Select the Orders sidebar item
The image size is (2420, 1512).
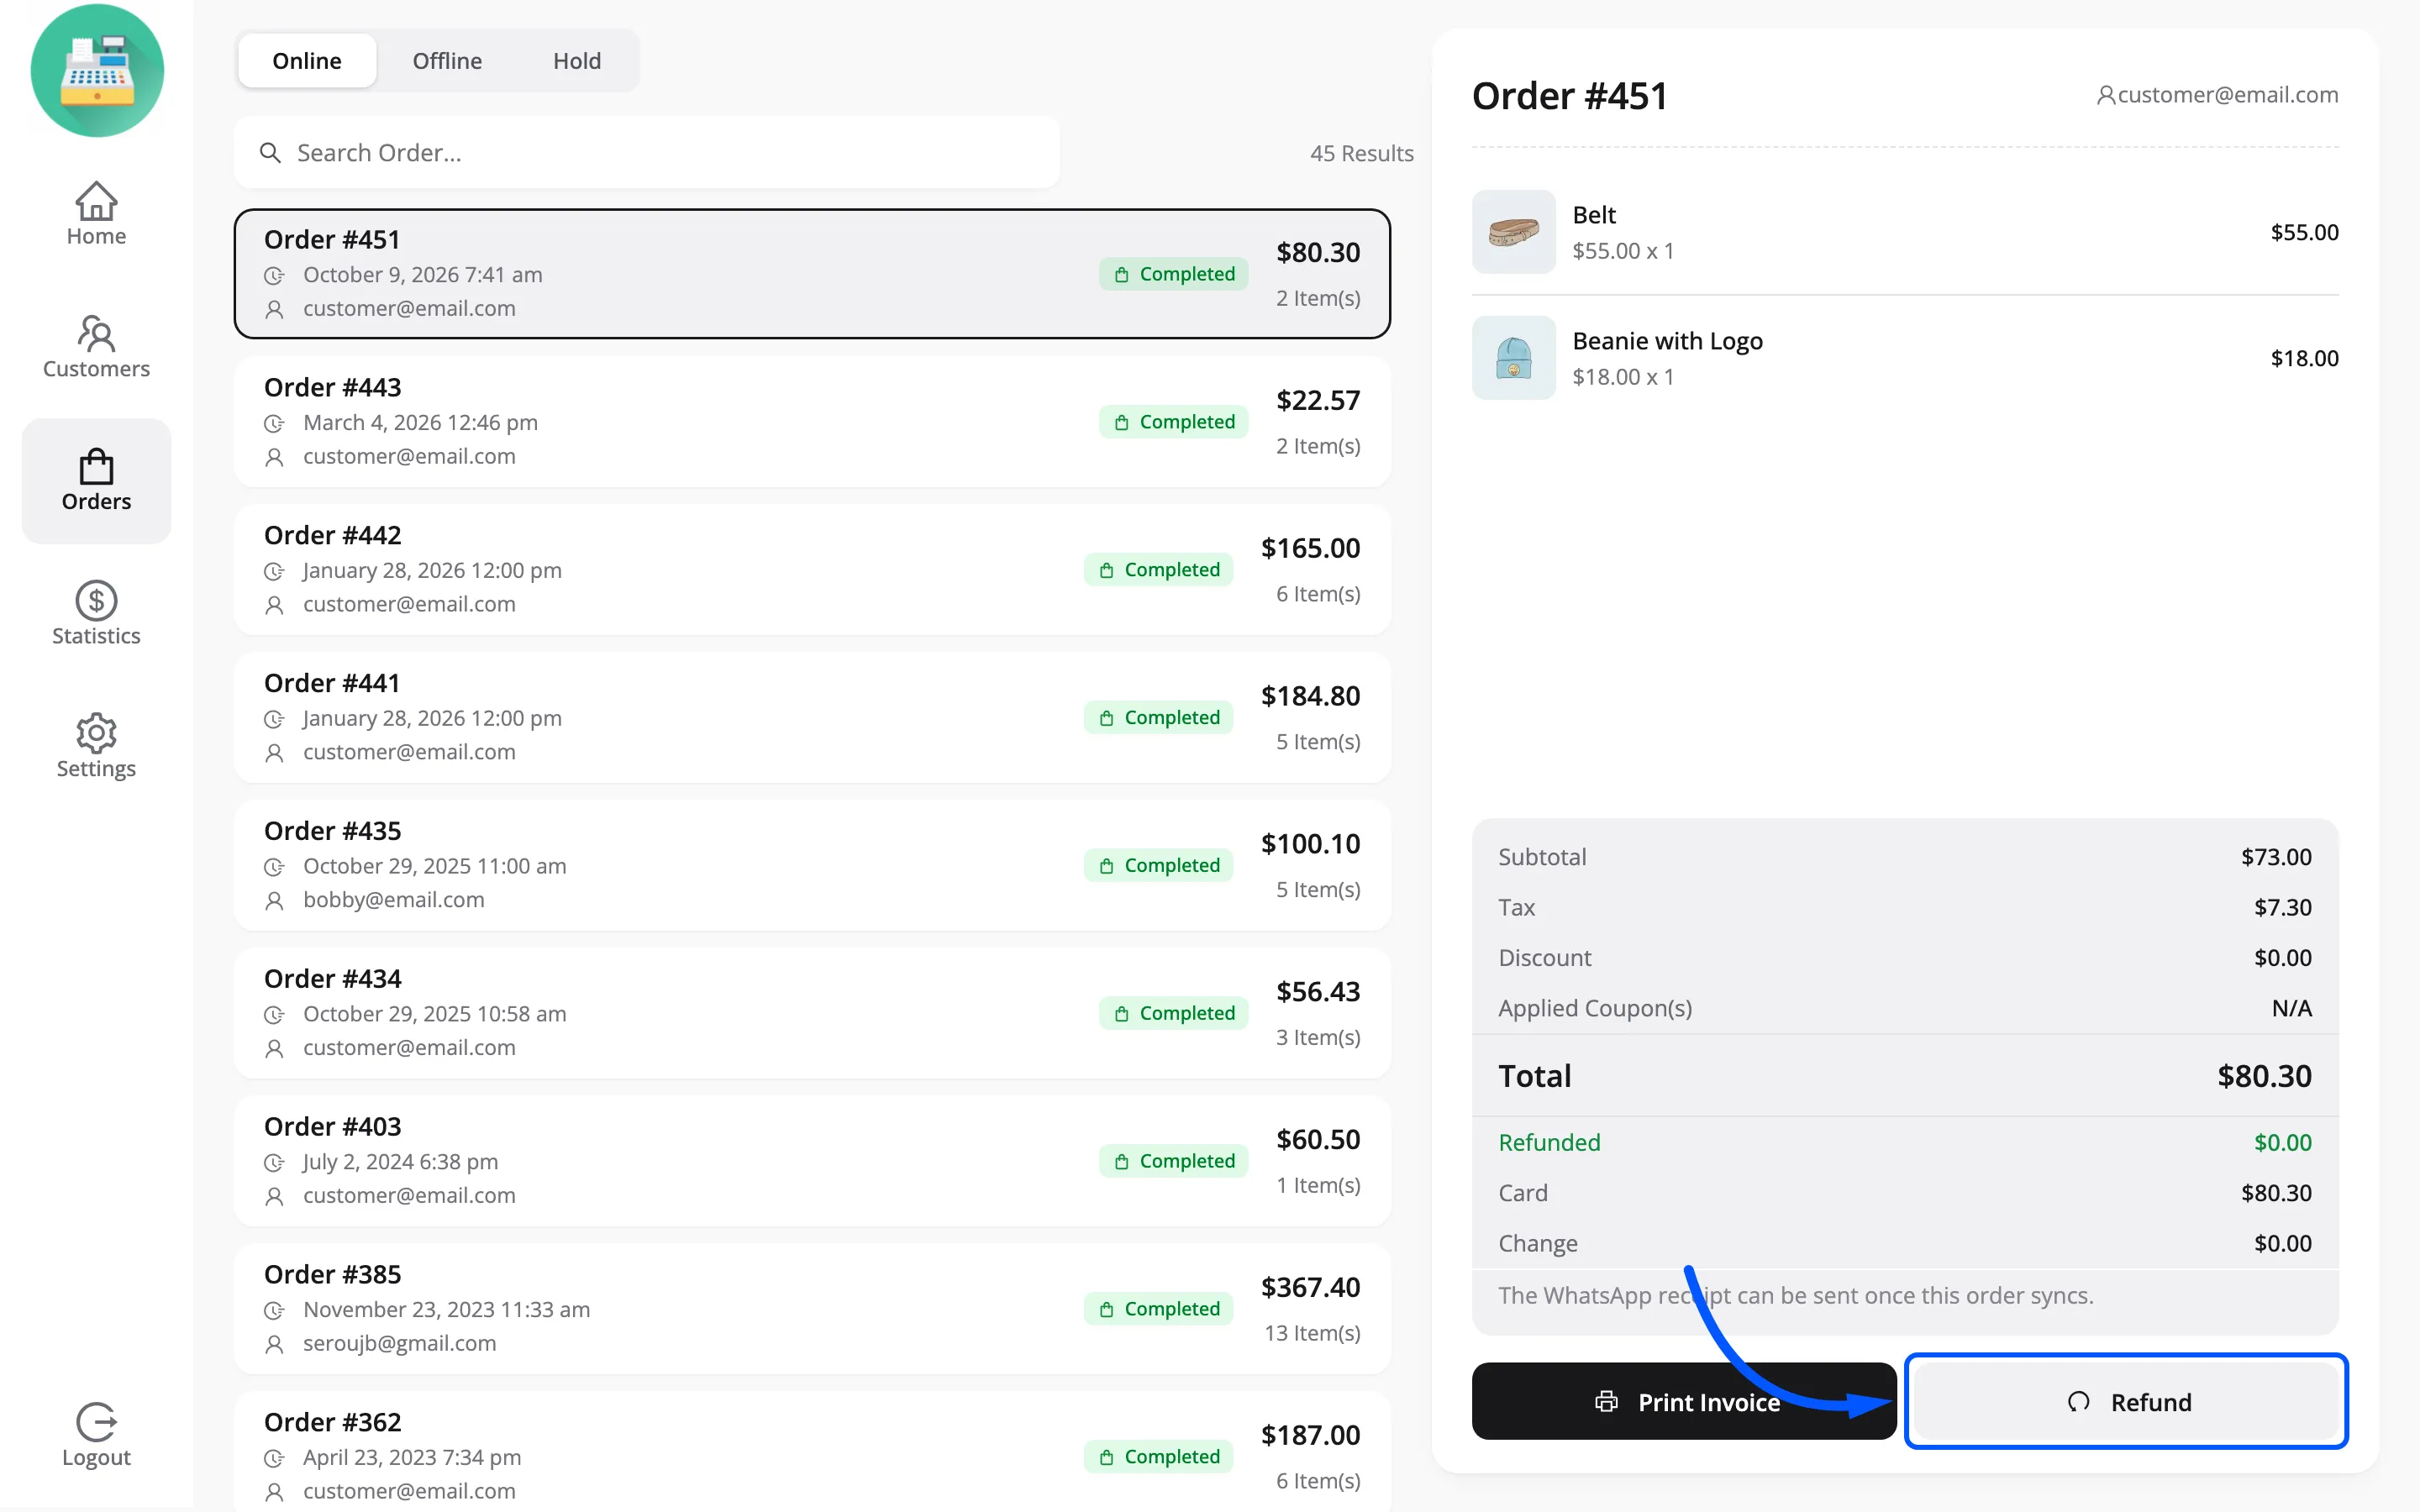(96, 481)
